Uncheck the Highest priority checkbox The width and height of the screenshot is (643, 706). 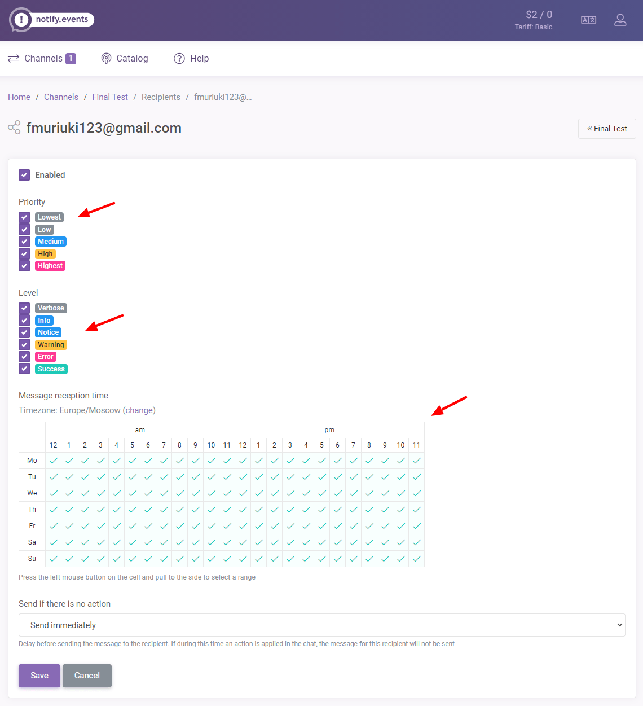[x=24, y=266]
